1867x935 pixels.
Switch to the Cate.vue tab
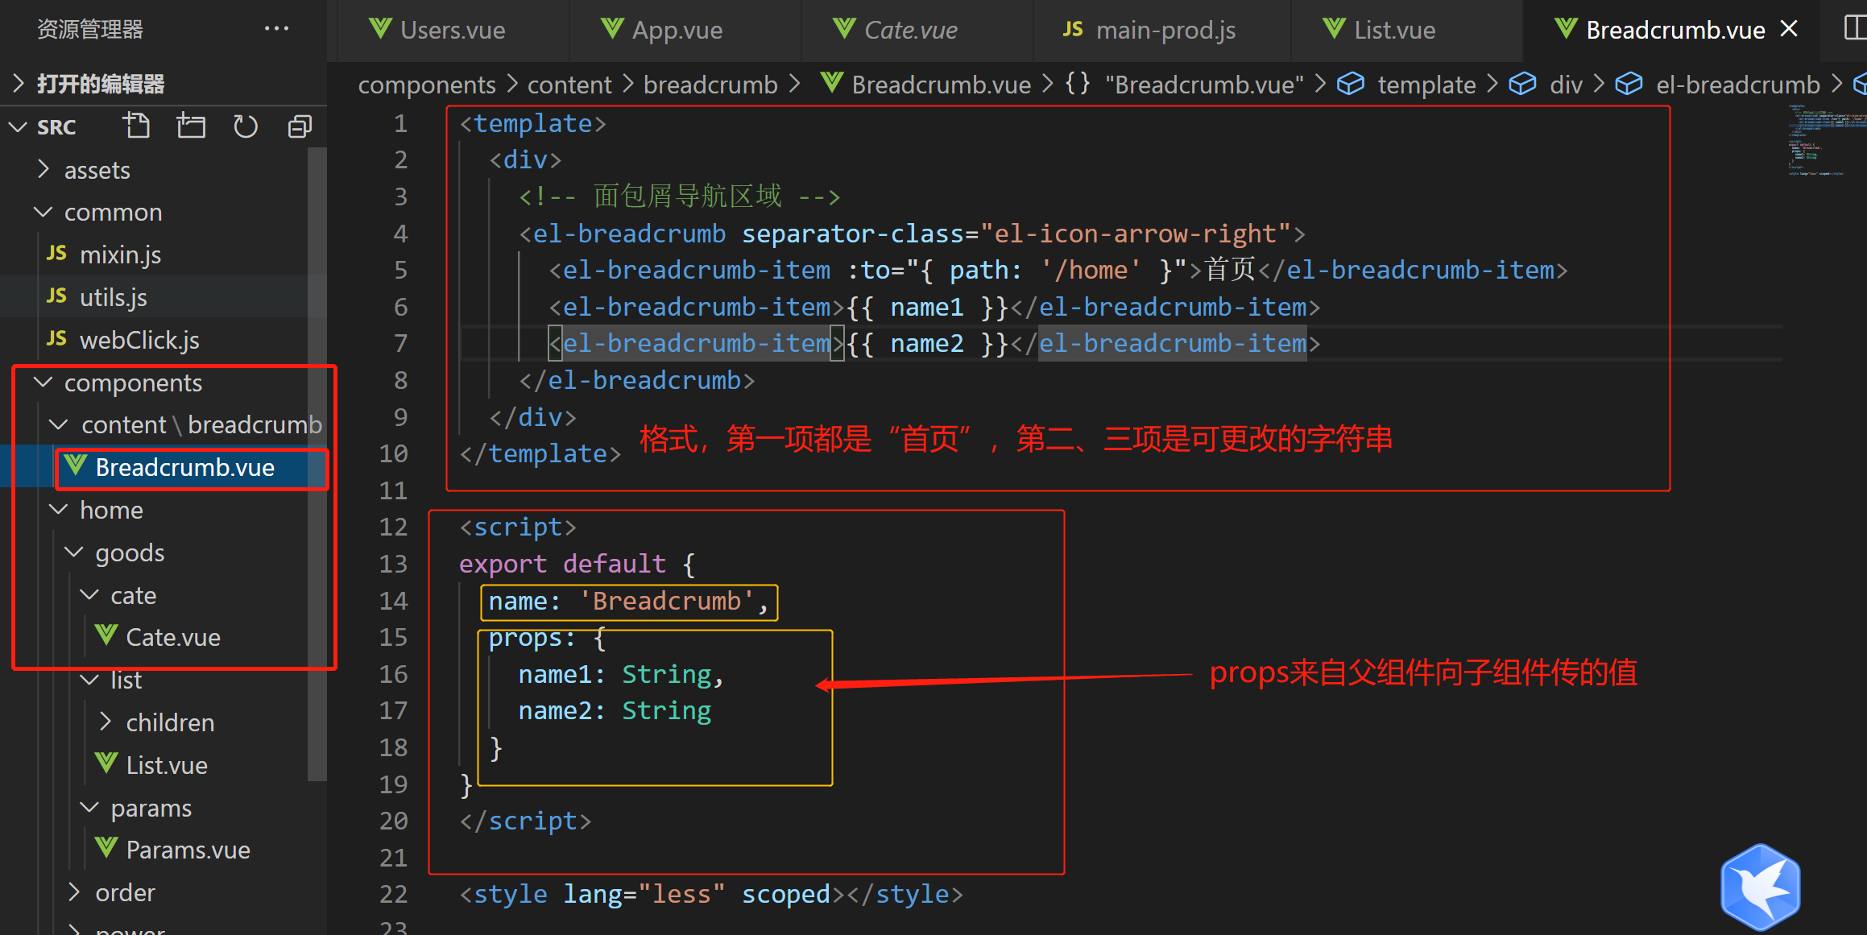pos(917,30)
